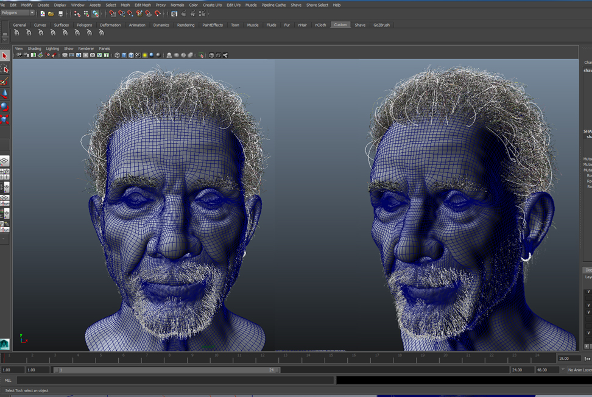Open the shelf options arrow menu
The height and width of the screenshot is (397, 592).
(5, 39)
